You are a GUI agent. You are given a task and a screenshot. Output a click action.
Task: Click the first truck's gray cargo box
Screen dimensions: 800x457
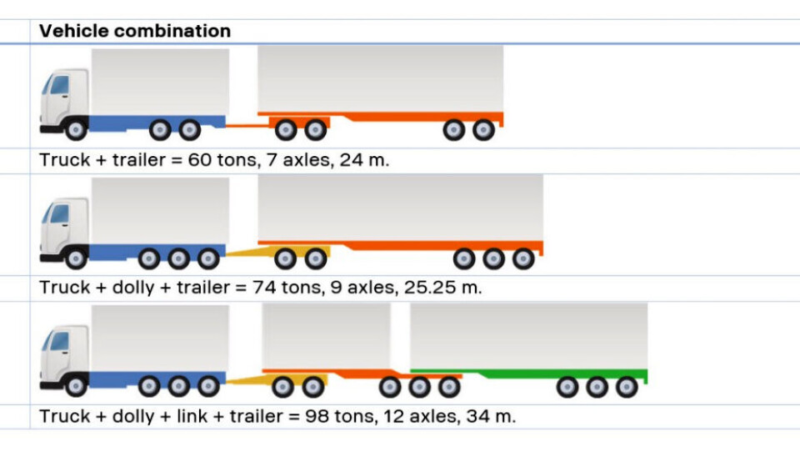pyautogui.click(x=160, y=82)
